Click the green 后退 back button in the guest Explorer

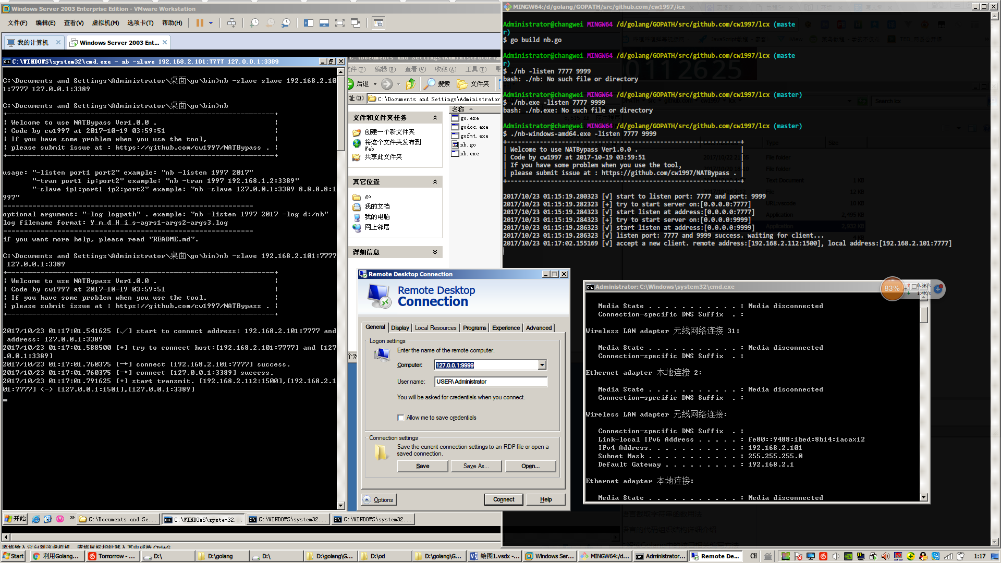tap(358, 83)
